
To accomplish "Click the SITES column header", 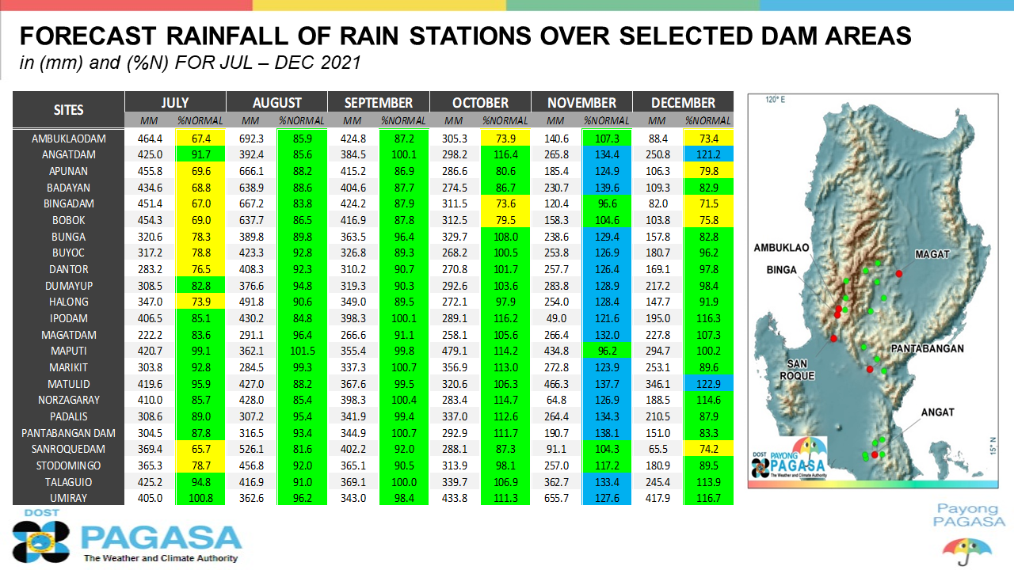I will 69,110.
